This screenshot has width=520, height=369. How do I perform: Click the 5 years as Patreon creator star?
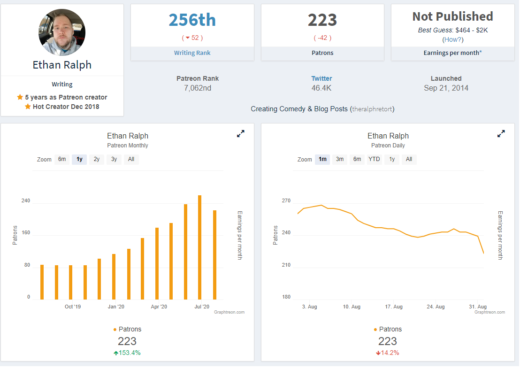[x=20, y=97]
